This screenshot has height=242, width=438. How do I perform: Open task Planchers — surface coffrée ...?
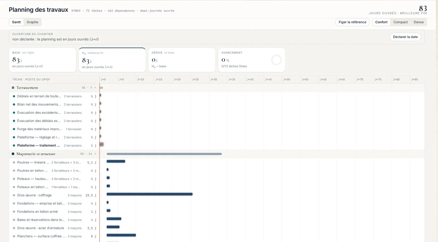[x=41, y=236]
